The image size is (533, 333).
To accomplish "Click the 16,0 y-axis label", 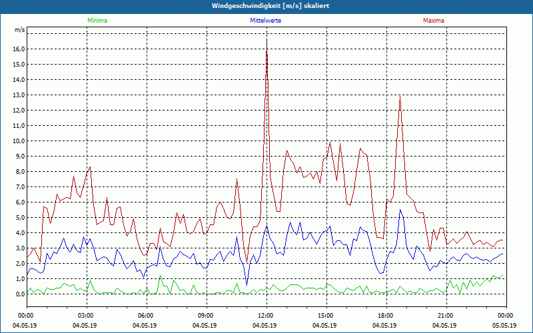I will (19, 49).
